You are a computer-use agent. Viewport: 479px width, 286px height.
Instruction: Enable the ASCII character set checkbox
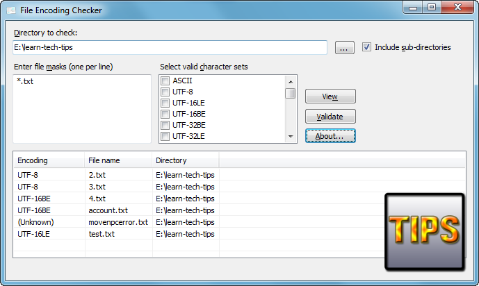coord(165,81)
